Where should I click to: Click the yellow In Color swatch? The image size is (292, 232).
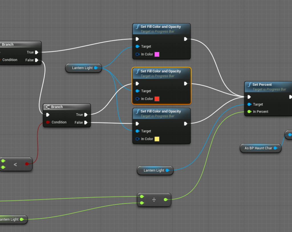pos(157,139)
